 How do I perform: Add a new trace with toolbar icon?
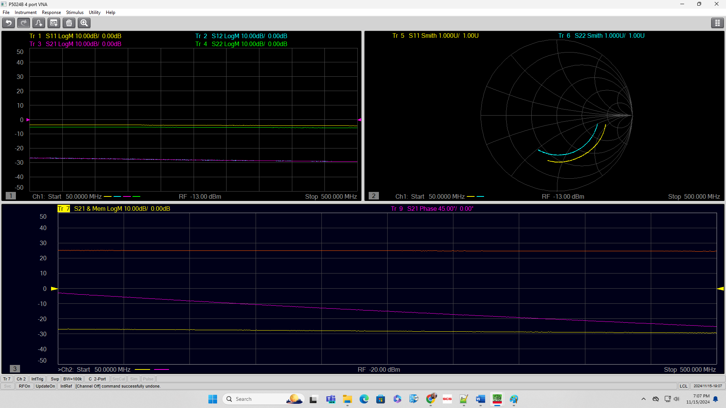coord(39,23)
